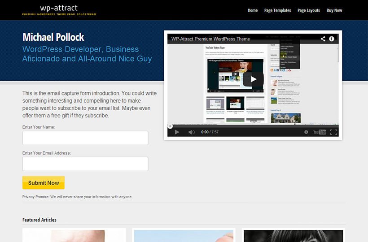Focus the Enter Your Email Address field
368x242 pixels.
85,164
